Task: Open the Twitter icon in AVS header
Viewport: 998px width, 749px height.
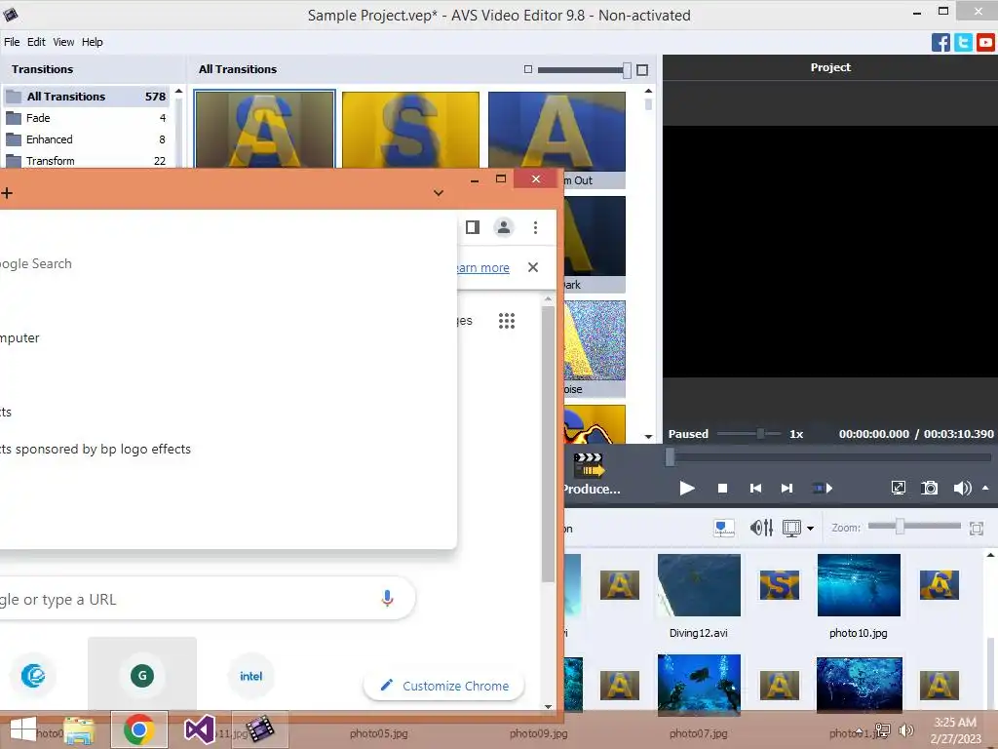Action: (963, 43)
